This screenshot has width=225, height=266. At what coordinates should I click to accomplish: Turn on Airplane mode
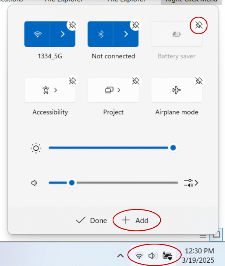177,90
